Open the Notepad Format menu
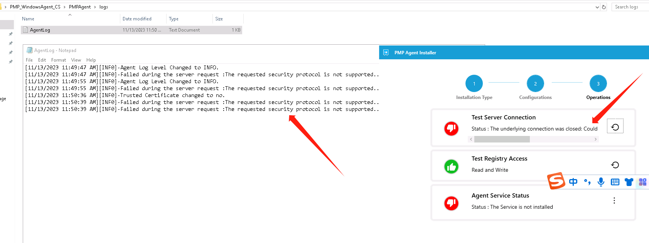649x243 pixels. 59,60
